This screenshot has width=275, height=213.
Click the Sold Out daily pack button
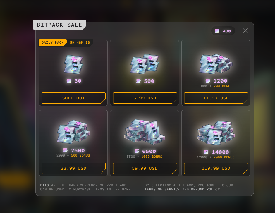[x=73, y=98]
